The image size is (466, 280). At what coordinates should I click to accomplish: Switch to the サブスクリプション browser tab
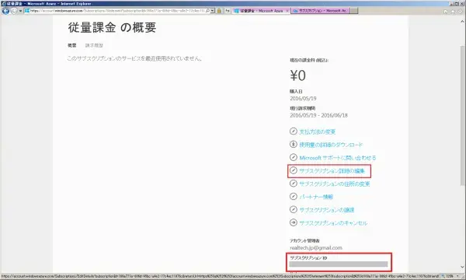coord(320,11)
